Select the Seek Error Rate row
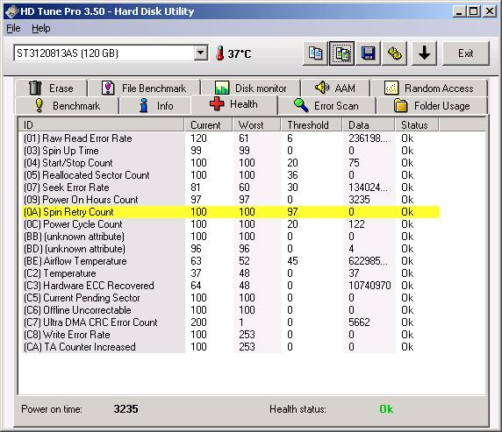The width and height of the screenshot is (502, 432). 231,188
